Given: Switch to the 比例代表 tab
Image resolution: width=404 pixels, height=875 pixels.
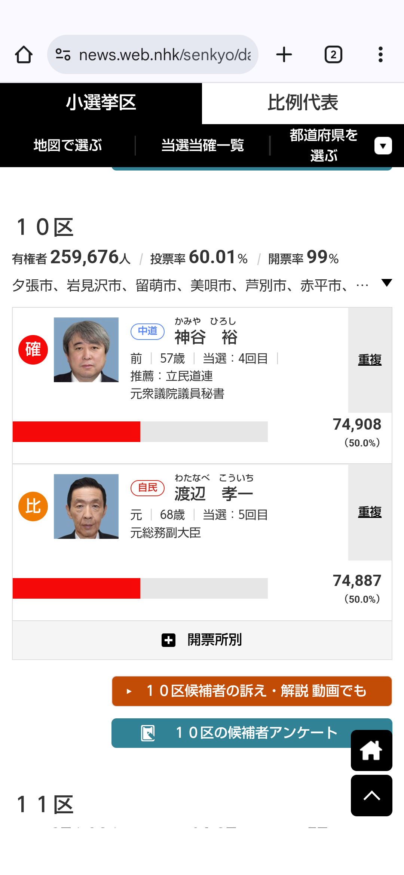Looking at the screenshot, I should (x=303, y=103).
